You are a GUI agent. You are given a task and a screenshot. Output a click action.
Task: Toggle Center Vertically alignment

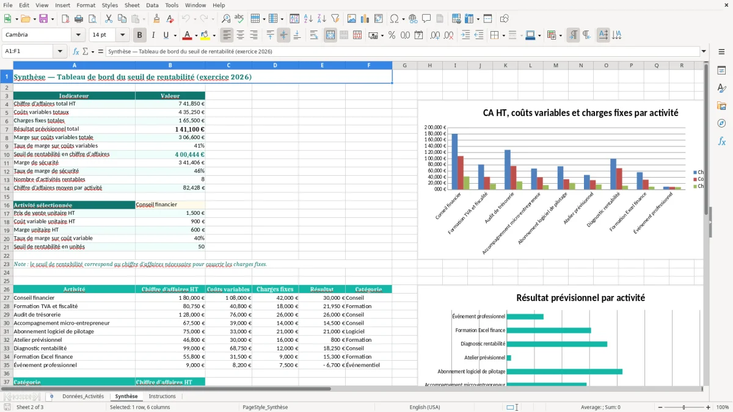point(283,35)
